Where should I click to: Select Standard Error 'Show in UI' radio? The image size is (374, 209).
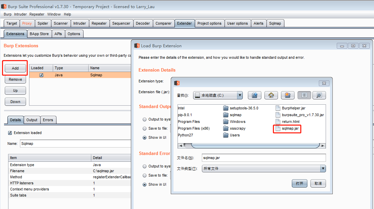[144, 184]
